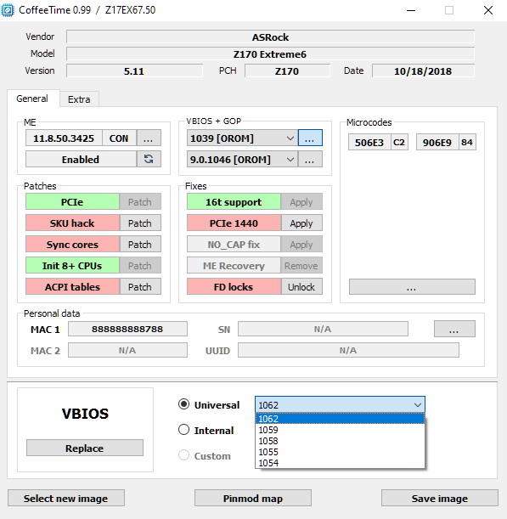
Task: Click the Version field 5.11
Action: (134, 71)
